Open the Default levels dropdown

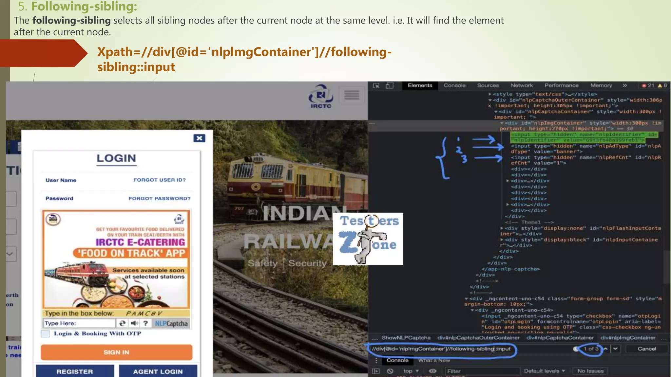(544, 371)
